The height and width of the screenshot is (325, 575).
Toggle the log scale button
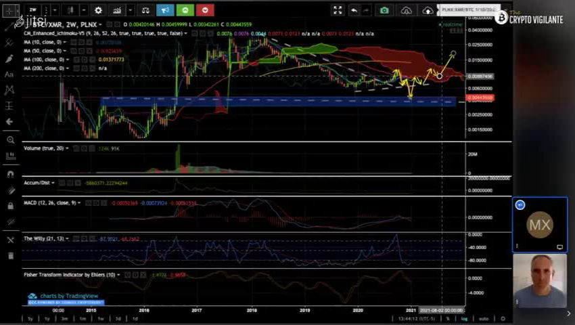tap(464, 319)
